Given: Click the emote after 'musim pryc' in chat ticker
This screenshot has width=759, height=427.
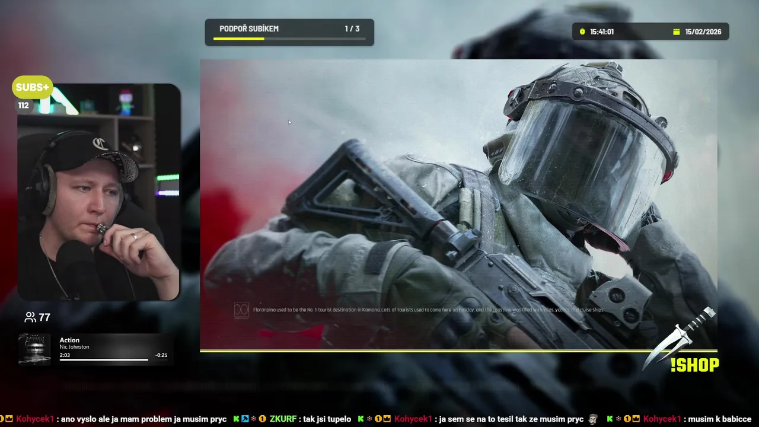Looking at the screenshot, I should click(x=592, y=419).
